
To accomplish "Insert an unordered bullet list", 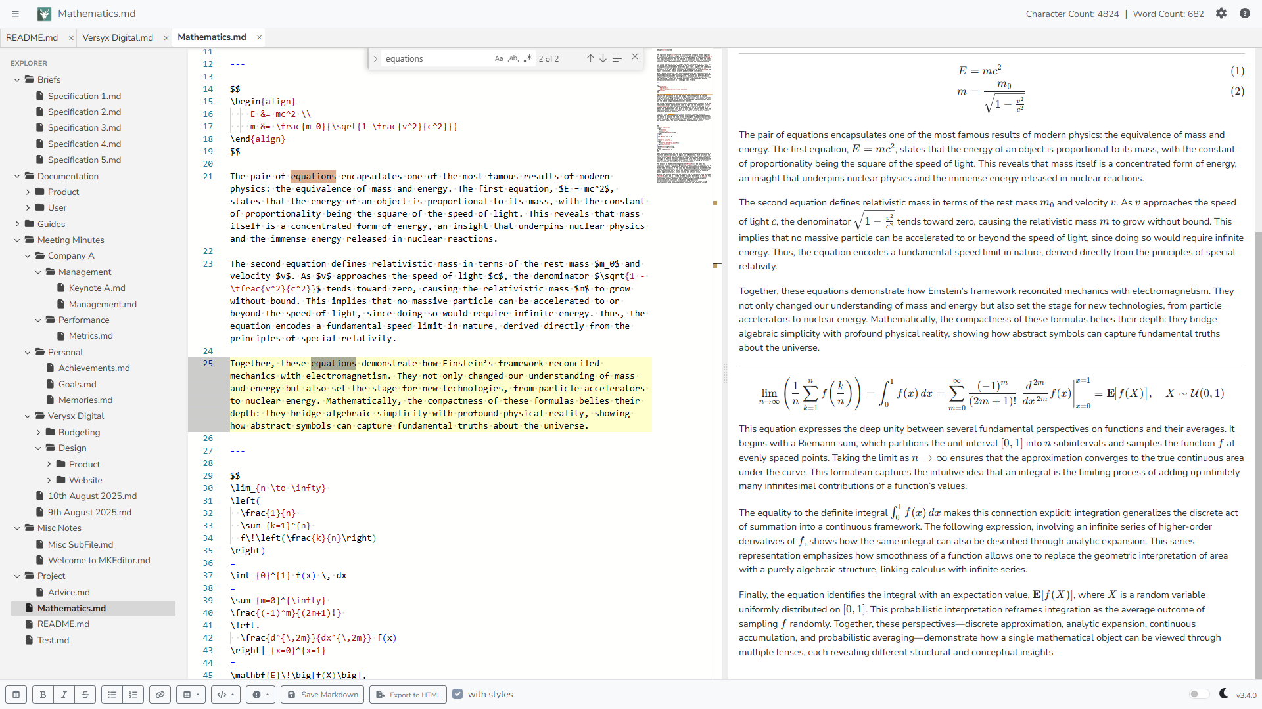I will pyautogui.click(x=112, y=695).
